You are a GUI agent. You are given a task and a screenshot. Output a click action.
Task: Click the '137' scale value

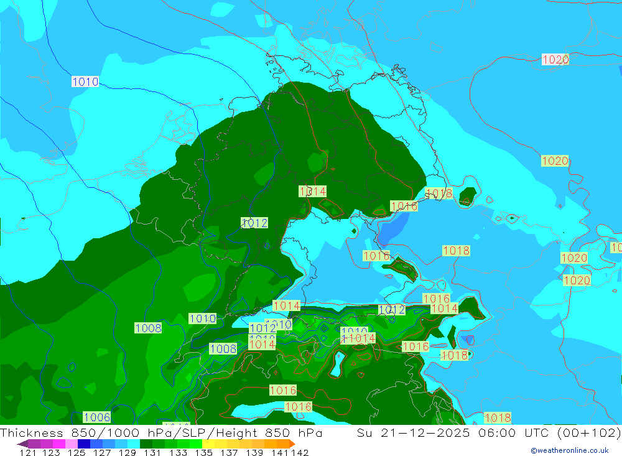[x=229, y=452]
